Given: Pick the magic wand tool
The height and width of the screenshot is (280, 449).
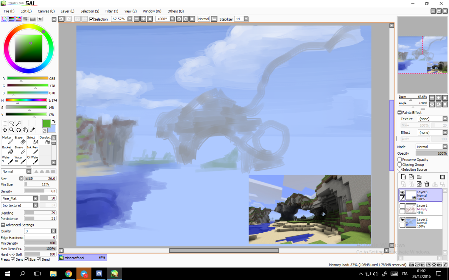Looking at the screenshot, I should pyautogui.click(x=18, y=123).
